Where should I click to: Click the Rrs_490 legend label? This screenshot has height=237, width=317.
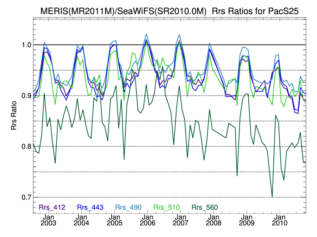click(128, 208)
